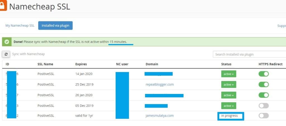Focus the Search Installed via plugin field
Image resolution: width=286 pixels, height=126 pixels.
[249, 54]
